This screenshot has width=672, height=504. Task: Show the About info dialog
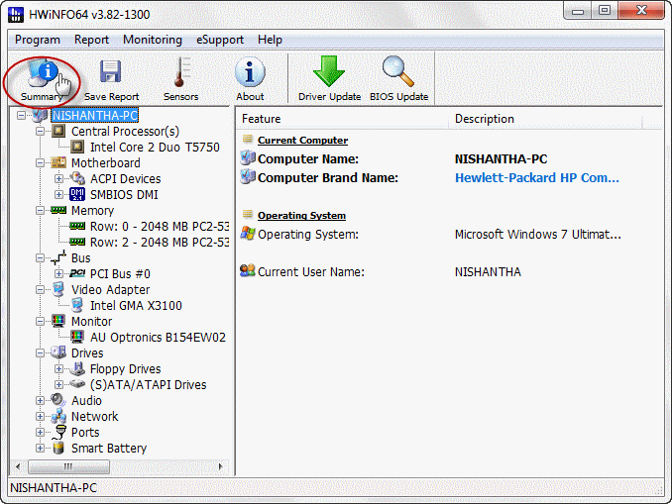point(250,79)
